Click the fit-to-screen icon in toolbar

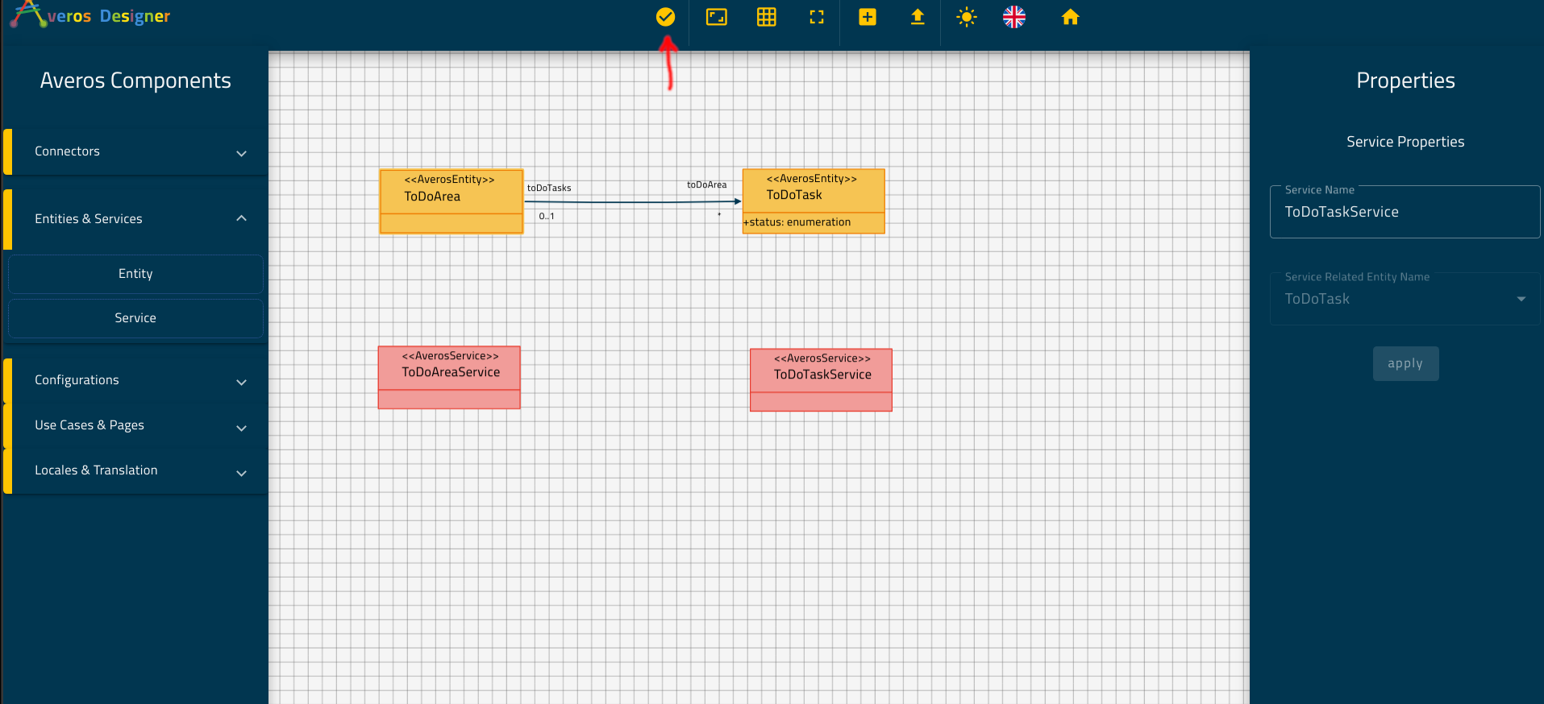(x=717, y=17)
